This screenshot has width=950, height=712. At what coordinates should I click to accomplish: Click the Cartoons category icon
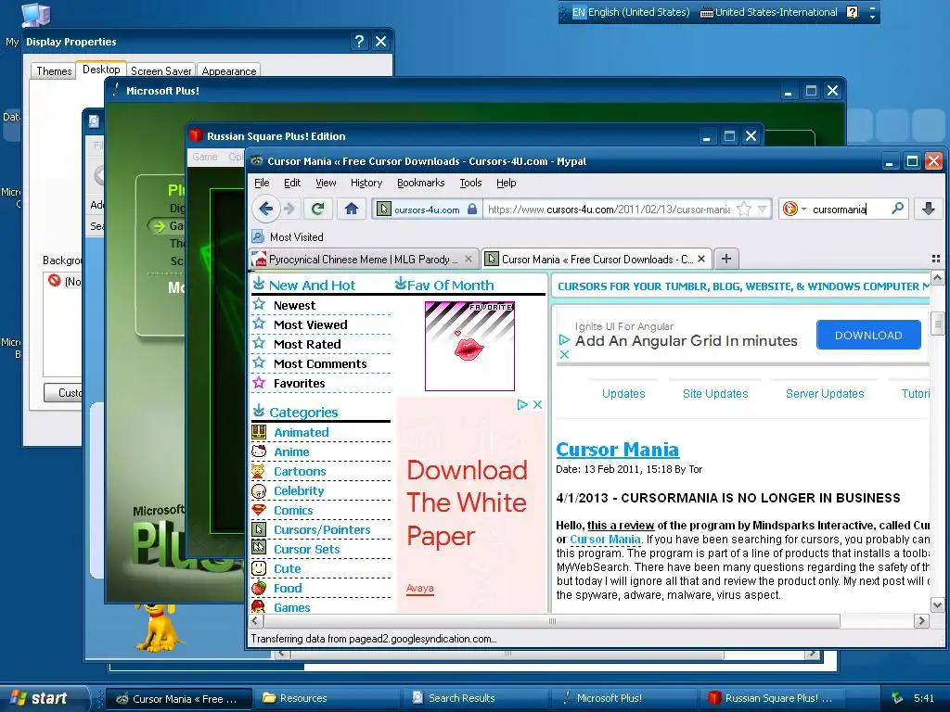pyautogui.click(x=259, y=470)
